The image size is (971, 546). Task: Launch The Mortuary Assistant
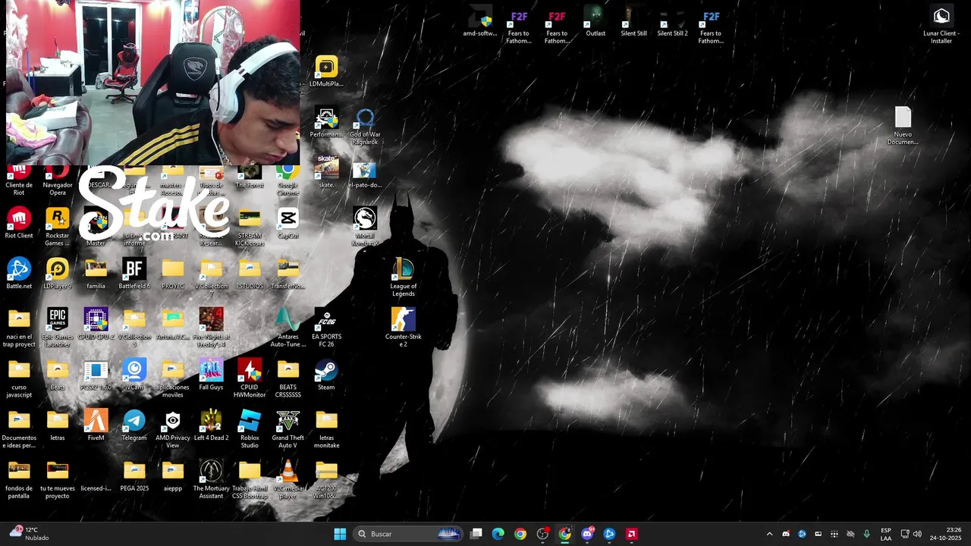[x=211, y=480]
